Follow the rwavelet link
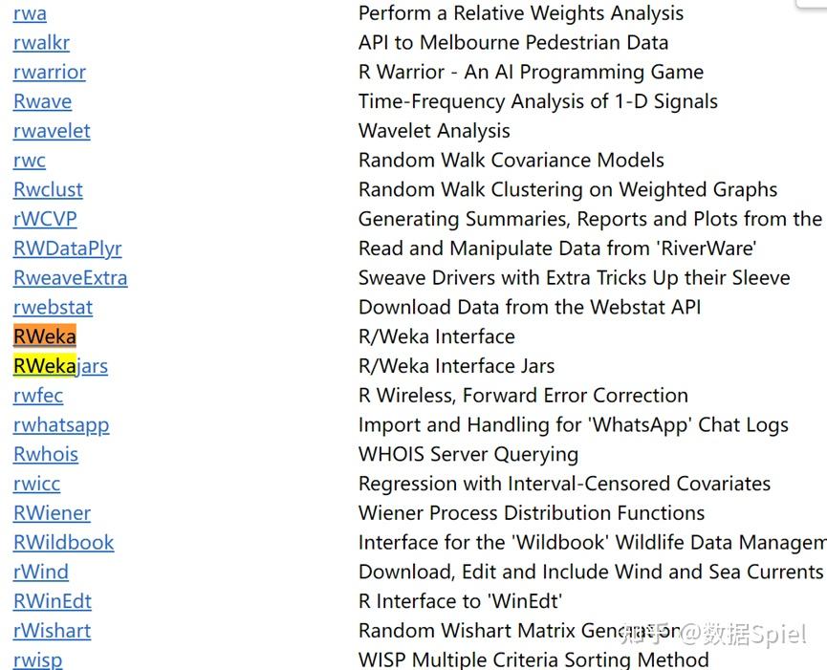Viewport: 827px width, 670px height. pyautogui.click(x=52, y=131)
